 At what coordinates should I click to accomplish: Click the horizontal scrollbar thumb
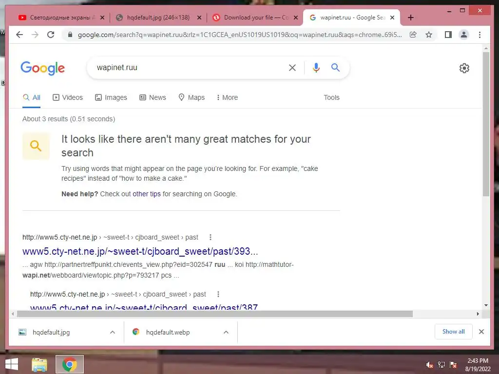(x=215, y=314)
